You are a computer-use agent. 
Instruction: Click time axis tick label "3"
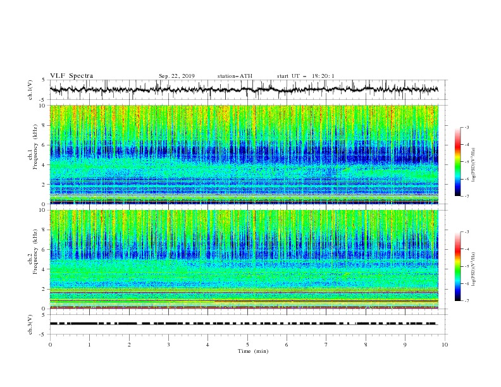168,345
